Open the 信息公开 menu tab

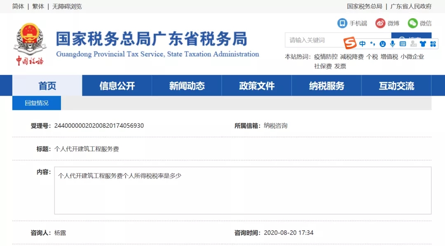click(117, 85)
